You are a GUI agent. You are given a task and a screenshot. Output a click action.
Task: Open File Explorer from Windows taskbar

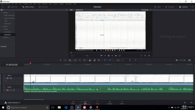(59, 107)
